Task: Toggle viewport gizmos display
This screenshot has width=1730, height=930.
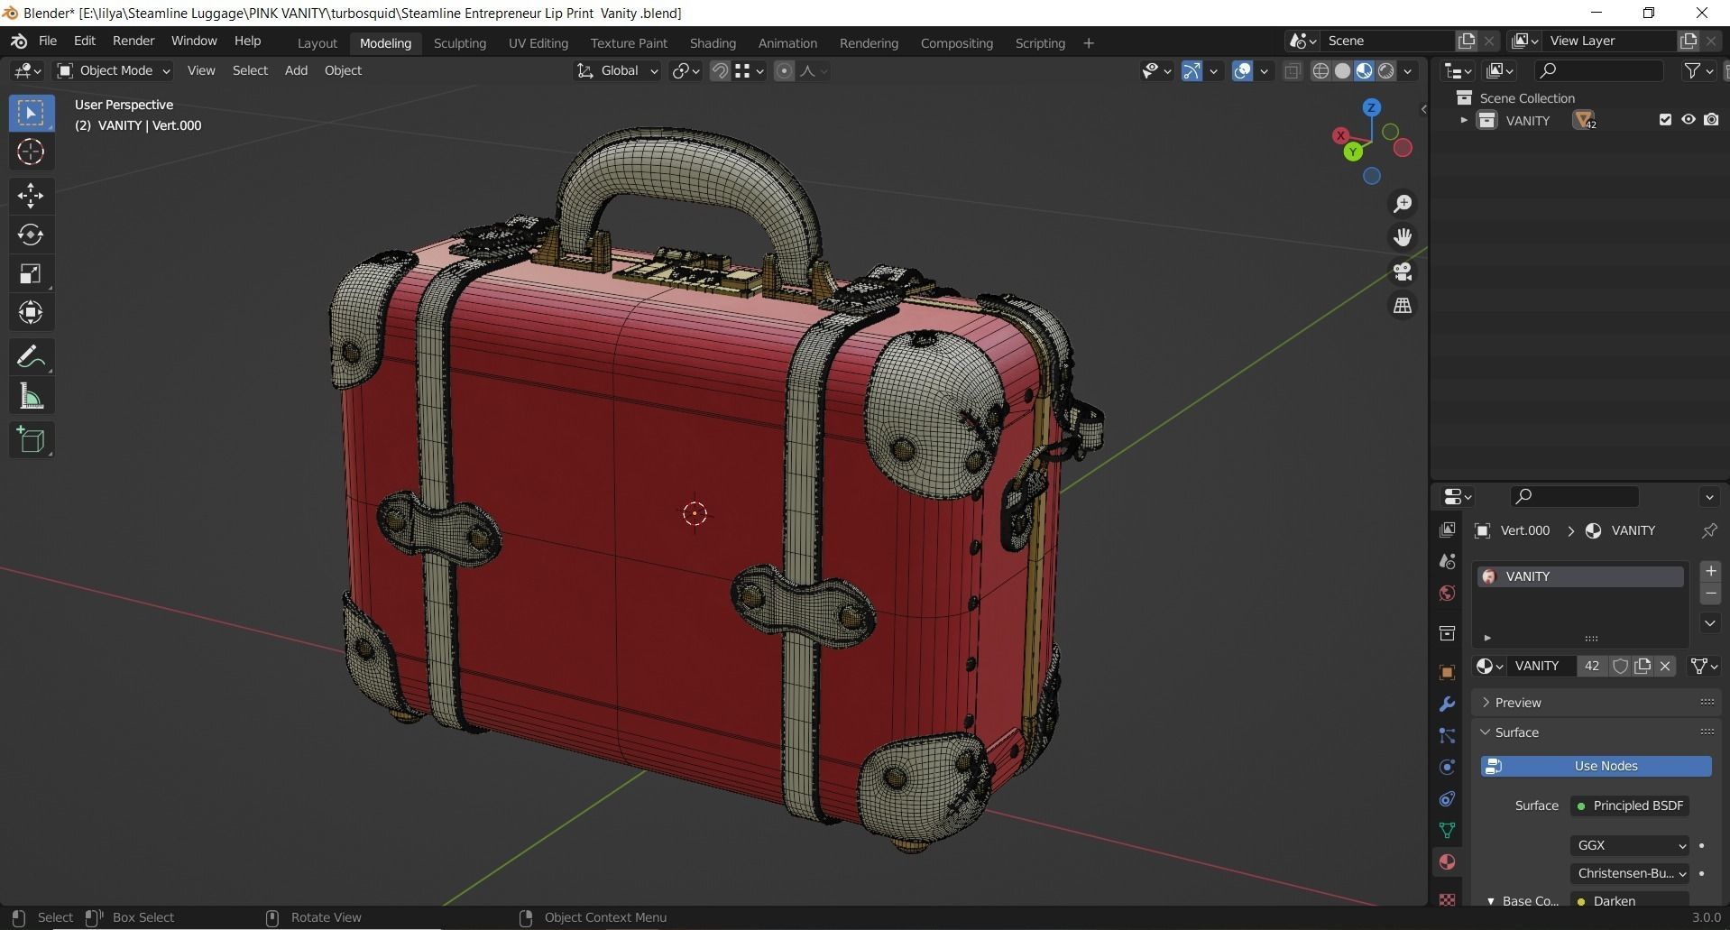Action: click(1192, 70)
